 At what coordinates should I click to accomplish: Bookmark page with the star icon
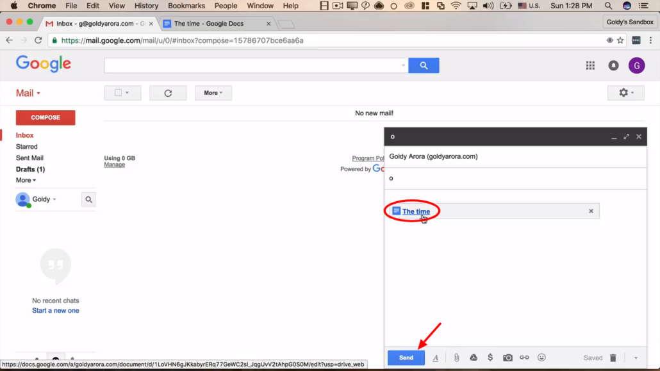tap(620, 40)
